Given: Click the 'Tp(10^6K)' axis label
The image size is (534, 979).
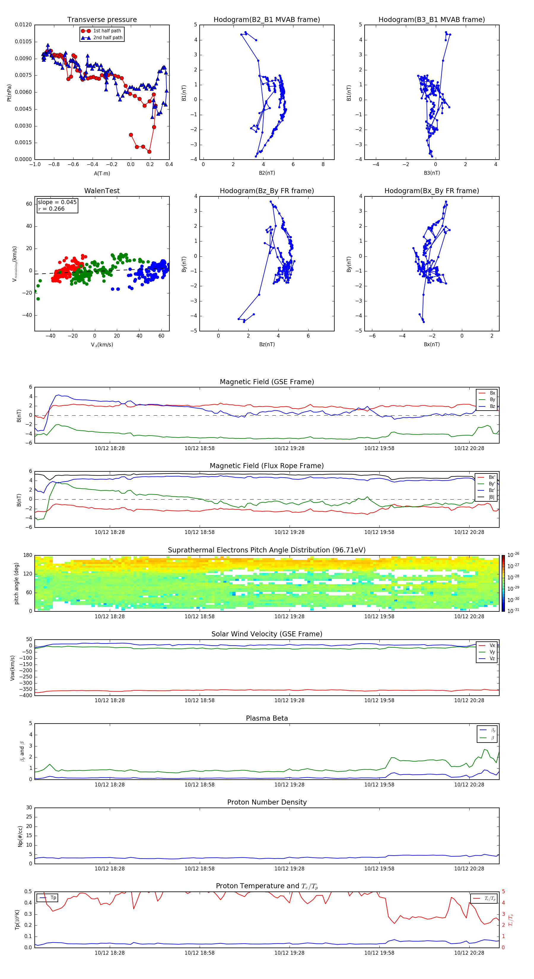Looking at the screenshot, I should pos(17,920).
